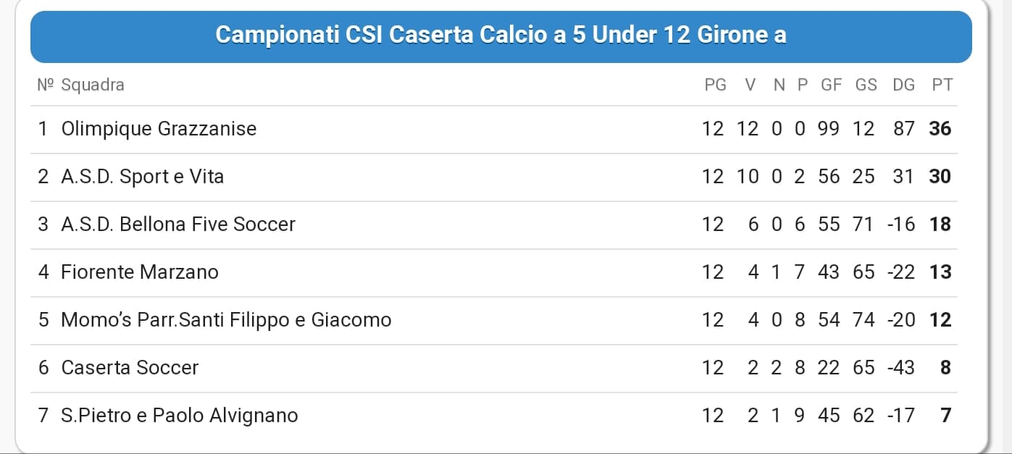Select the Olimpique Grazzanise team row

(494, 129)
